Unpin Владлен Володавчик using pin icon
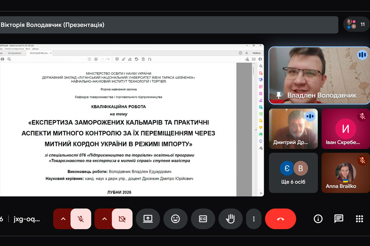 click(279, 95)
